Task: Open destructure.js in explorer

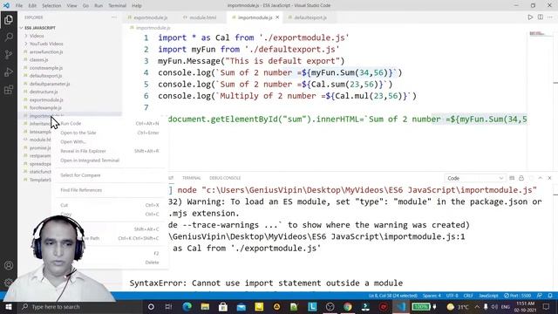Action: pyautogui.click(x=44, y=92)
